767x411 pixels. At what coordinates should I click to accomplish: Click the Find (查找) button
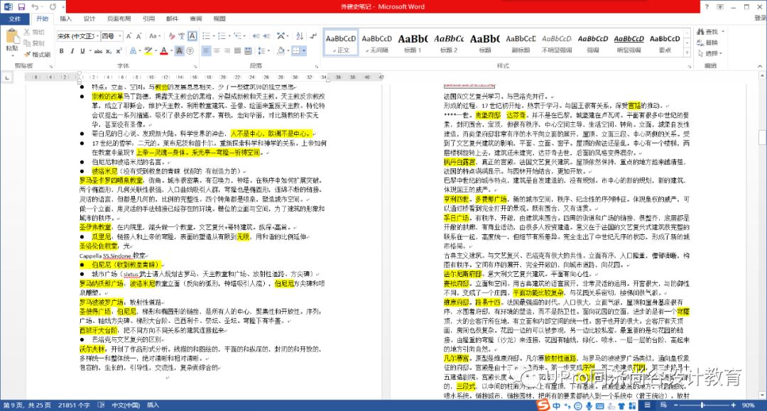tap(710, 32)
